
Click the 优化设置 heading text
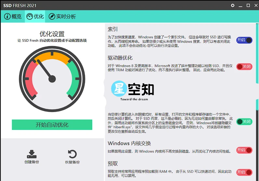[52, 34]
